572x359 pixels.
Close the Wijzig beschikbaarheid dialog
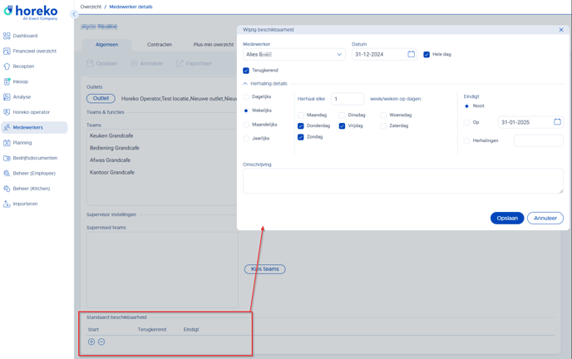click(x=561, y=30)
